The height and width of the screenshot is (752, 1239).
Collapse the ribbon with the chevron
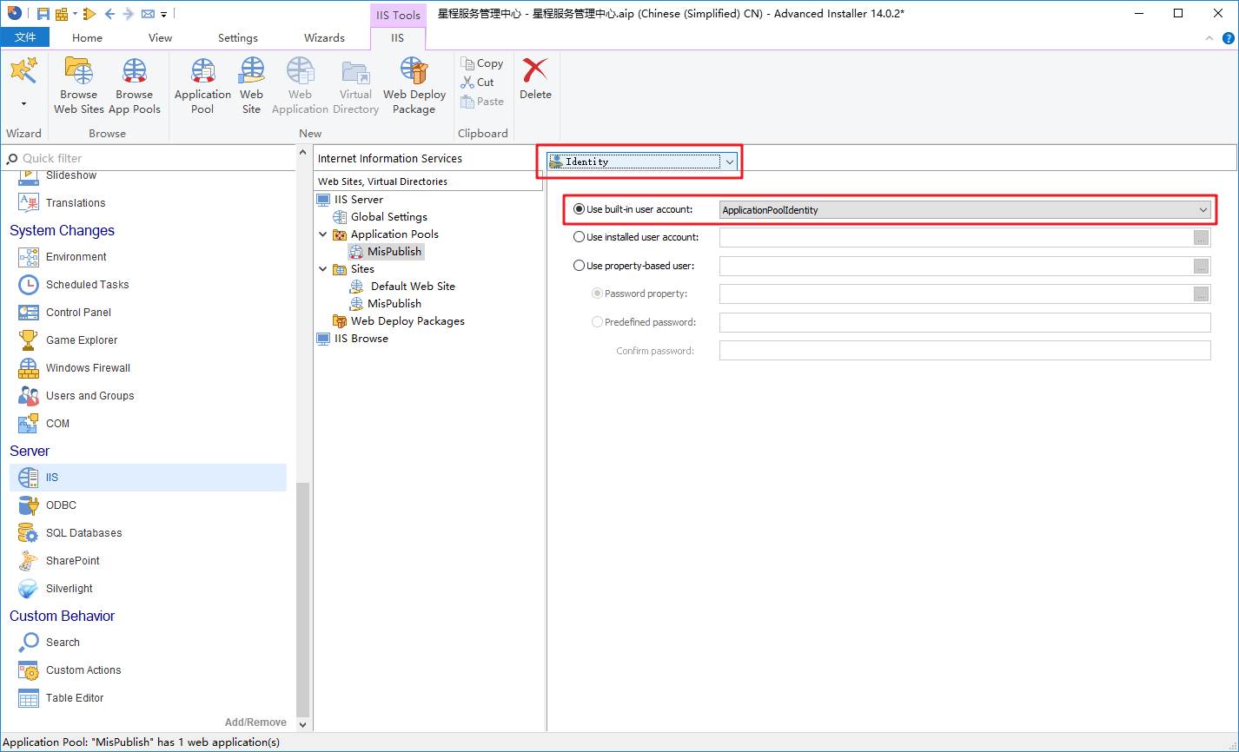[x=1209, y=38]
